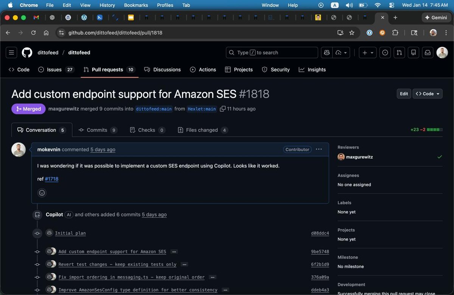This screenshot has width=454, height=295.
Task: Open the Actions tab
Action: click(x=203, y=70)
